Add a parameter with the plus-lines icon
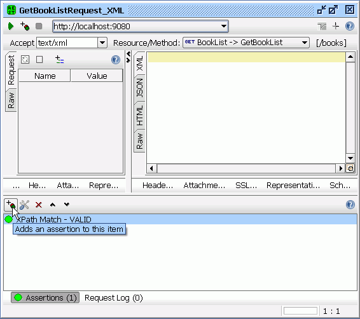This screenshot has width=360, height=319. pyautogui.click(x=59, y=59)
